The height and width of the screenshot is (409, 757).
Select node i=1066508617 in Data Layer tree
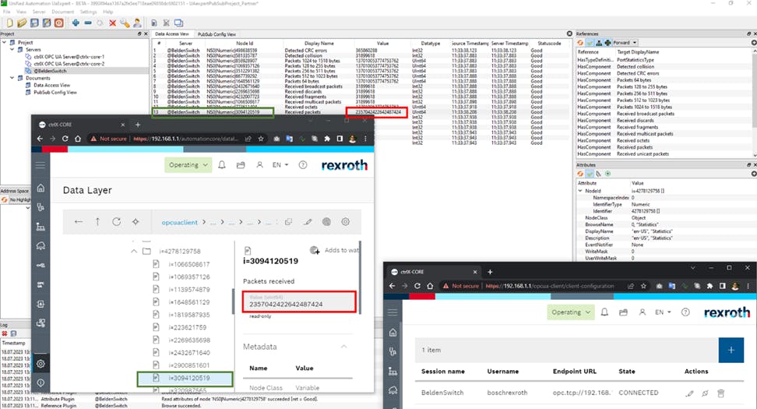pos(188,264)
